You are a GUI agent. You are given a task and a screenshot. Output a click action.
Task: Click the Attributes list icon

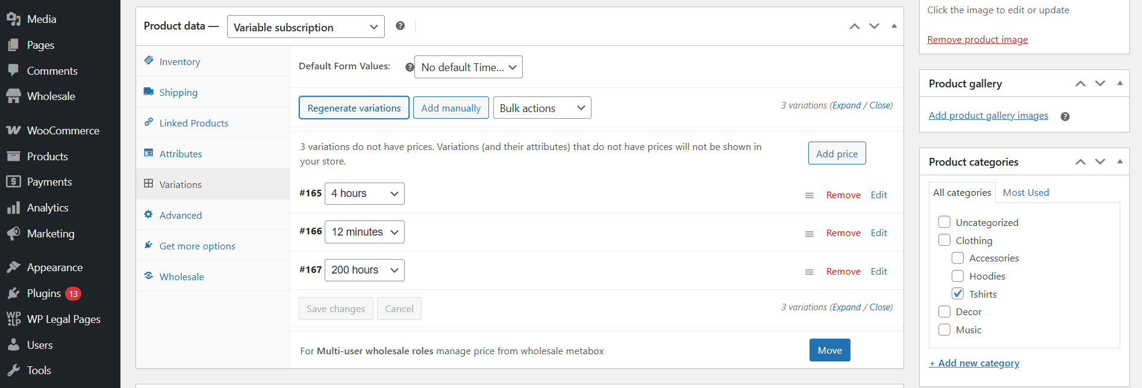coord(149,153)
